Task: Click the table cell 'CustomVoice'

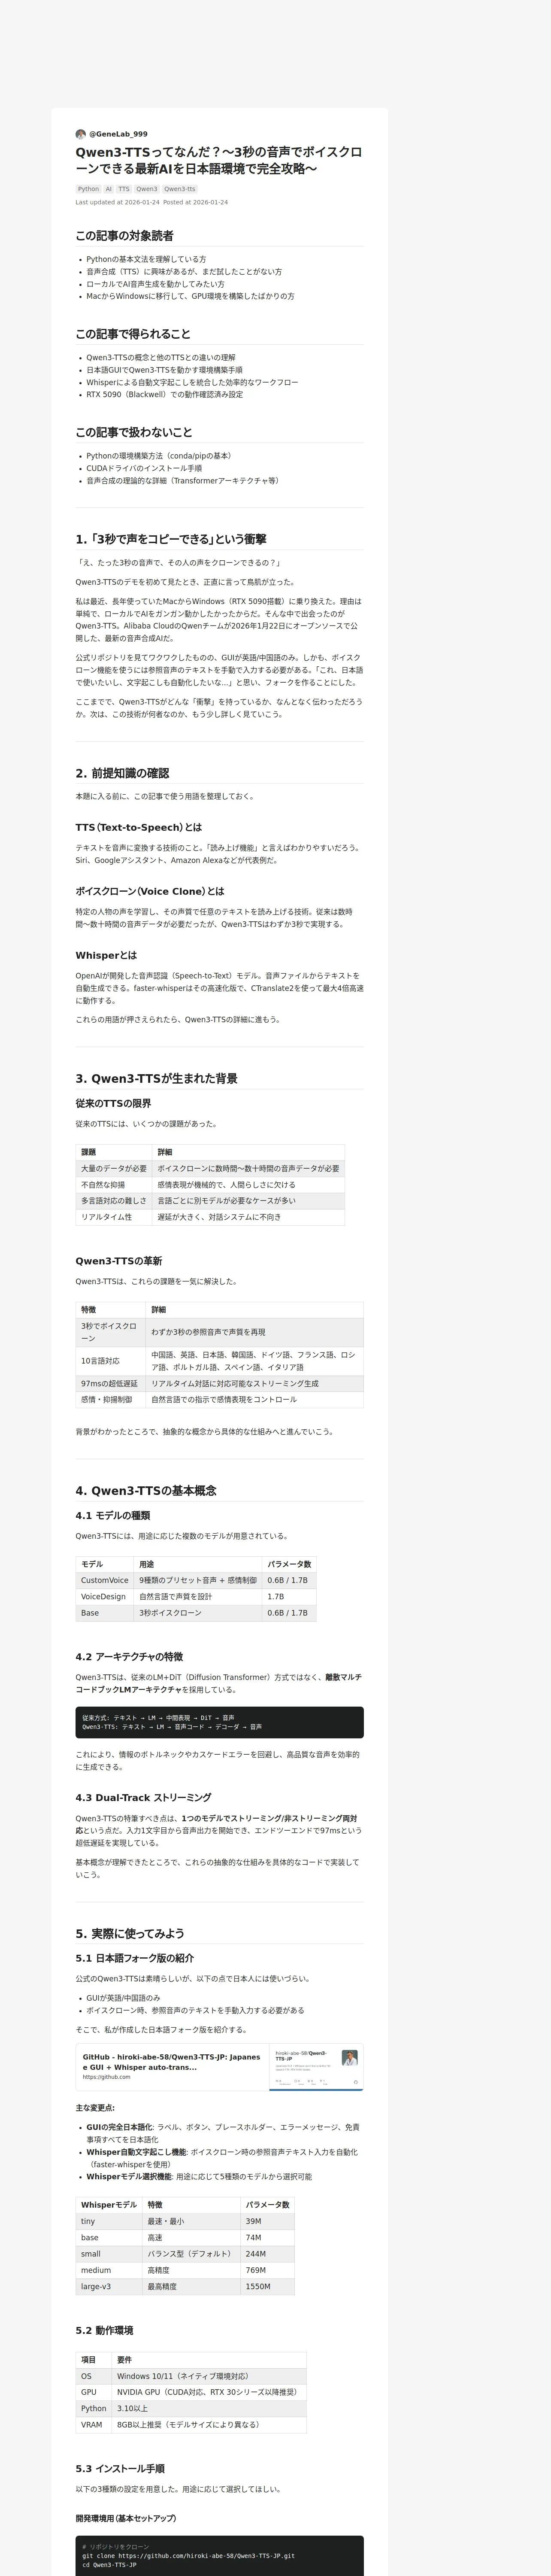Action: (105, 1580)
